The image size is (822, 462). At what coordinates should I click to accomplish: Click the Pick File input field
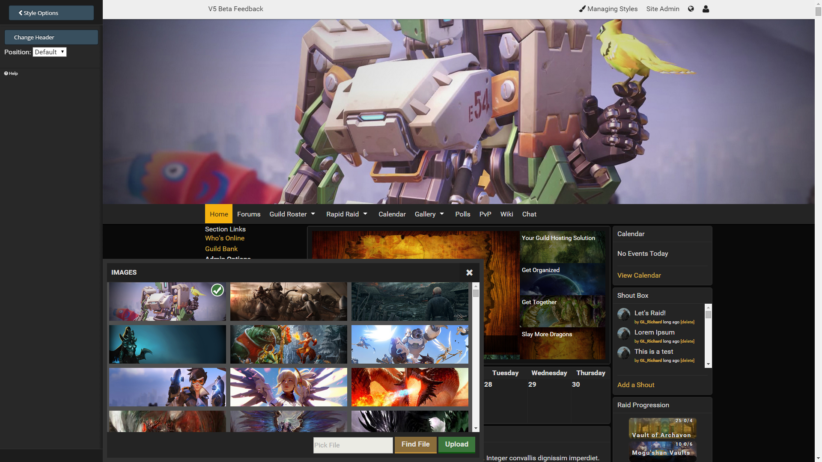pyautogui.click(x=353, y=445)
